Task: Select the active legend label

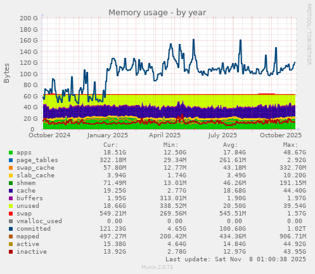Action: (28, 244)
